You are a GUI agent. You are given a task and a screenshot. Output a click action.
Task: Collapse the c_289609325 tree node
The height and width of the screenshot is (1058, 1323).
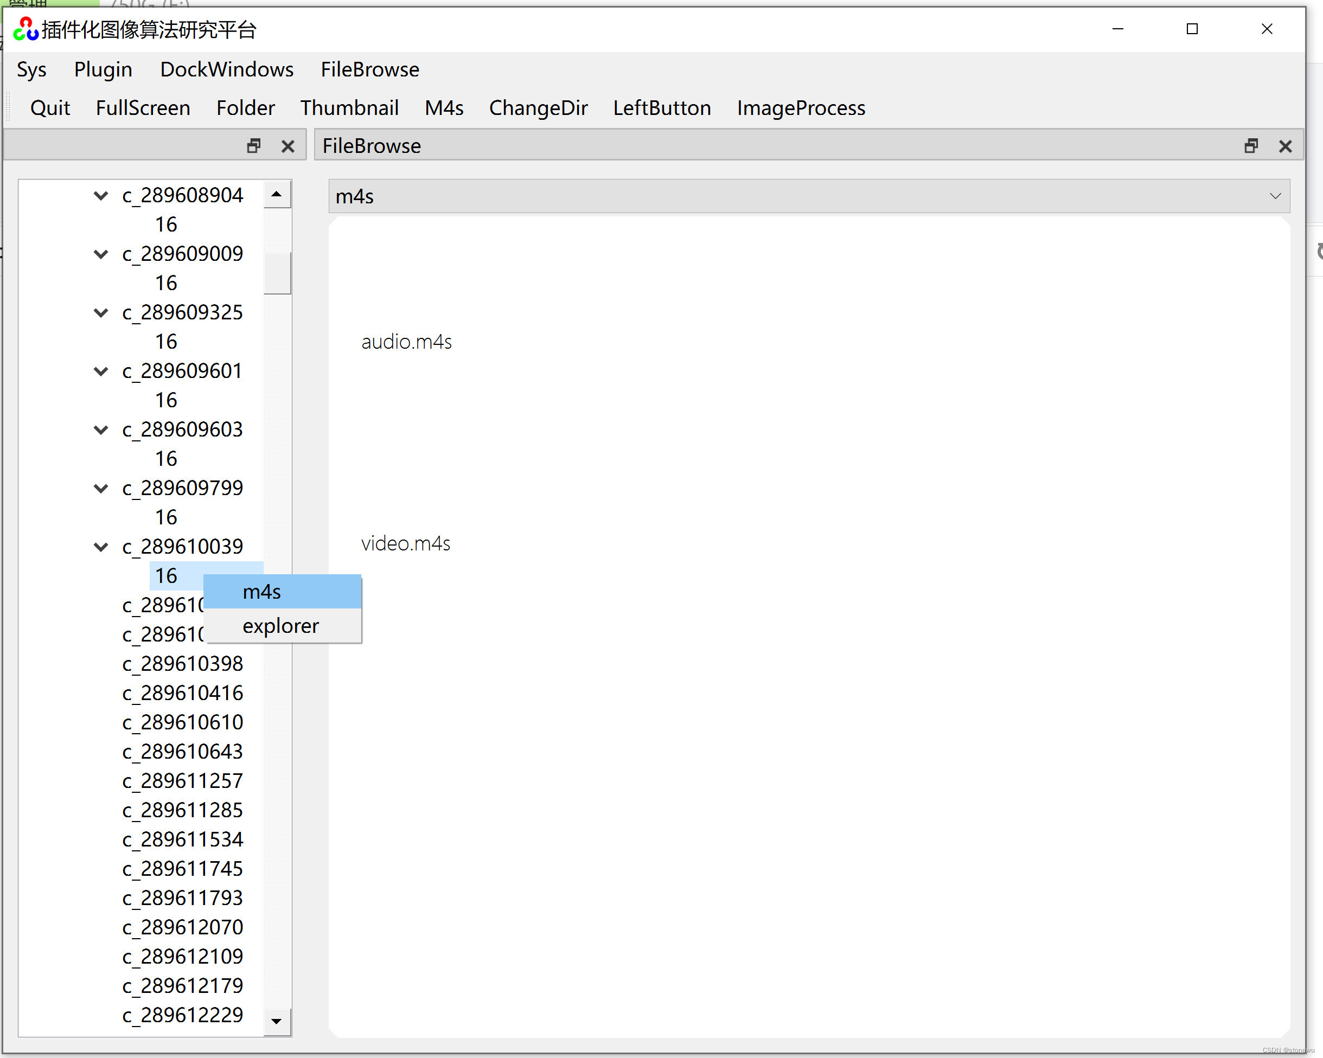pyautogui.click(x=101, y=313)
